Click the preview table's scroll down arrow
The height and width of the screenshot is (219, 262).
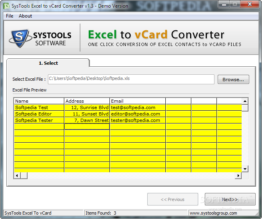(245, 169)
